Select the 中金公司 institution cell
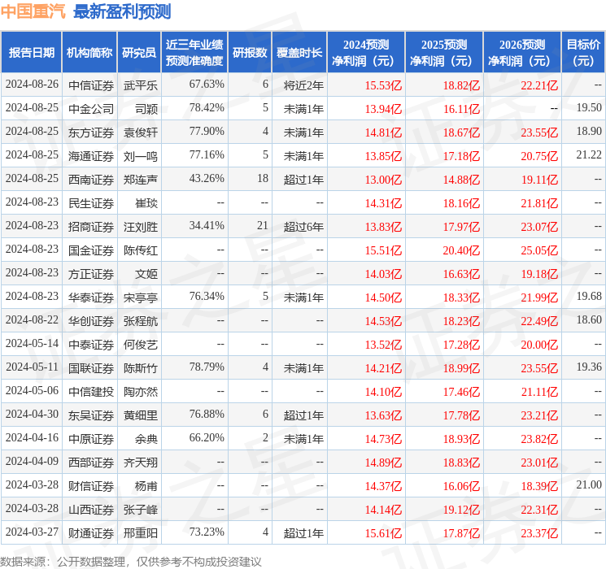The image size is (606, 569). (x=91, y=109)
